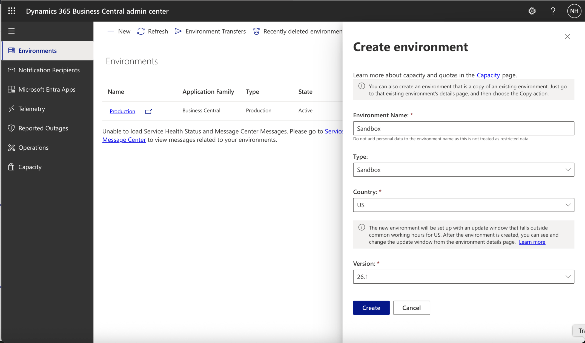Expand the Type dropdown

coord(463,170)
